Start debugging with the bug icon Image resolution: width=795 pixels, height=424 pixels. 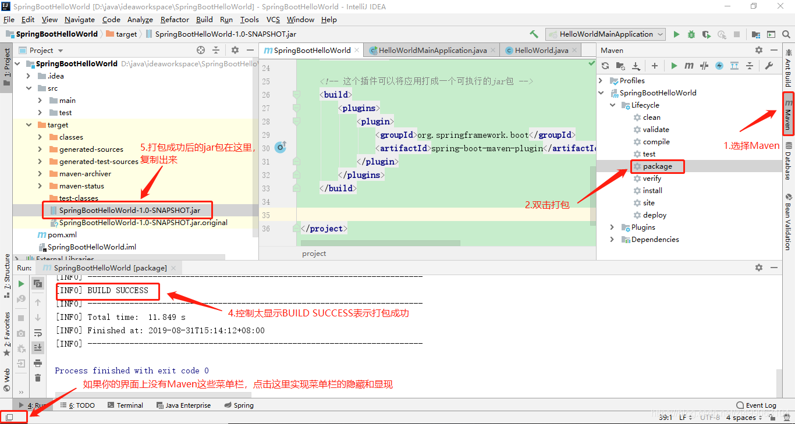point(691,34)
